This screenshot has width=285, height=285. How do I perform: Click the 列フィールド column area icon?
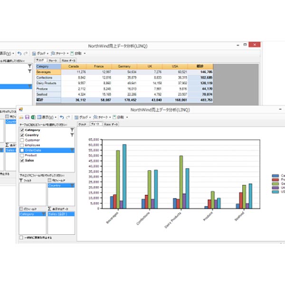tap(49, 180)
